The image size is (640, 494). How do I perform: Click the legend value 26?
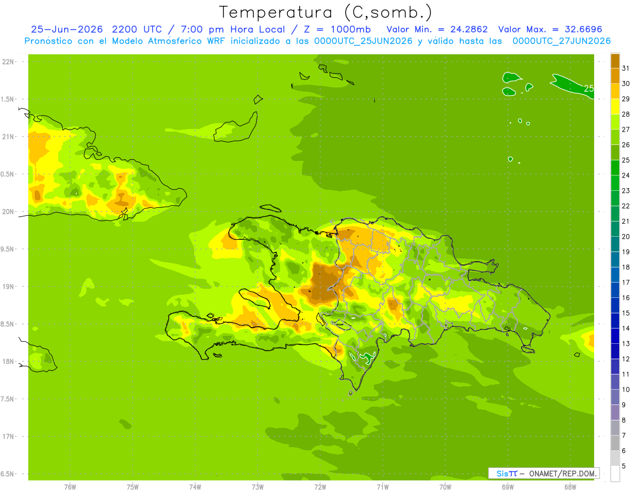tap(626, 144)
